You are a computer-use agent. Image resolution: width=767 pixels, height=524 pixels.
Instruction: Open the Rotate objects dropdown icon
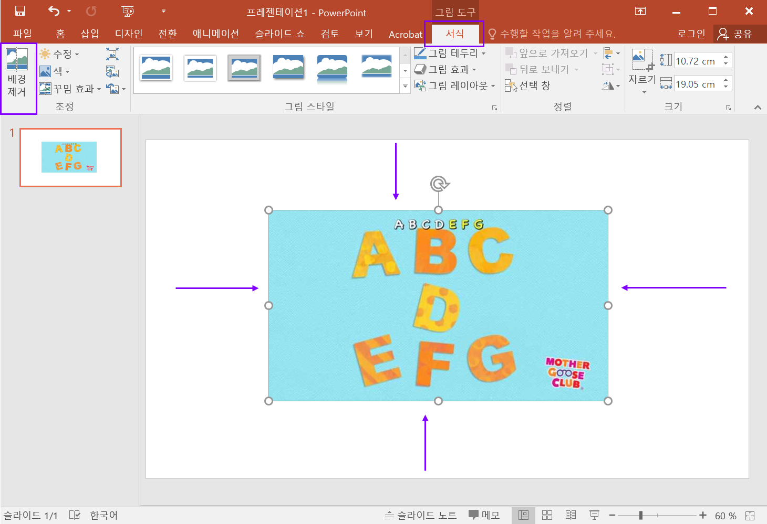(611, 85)
